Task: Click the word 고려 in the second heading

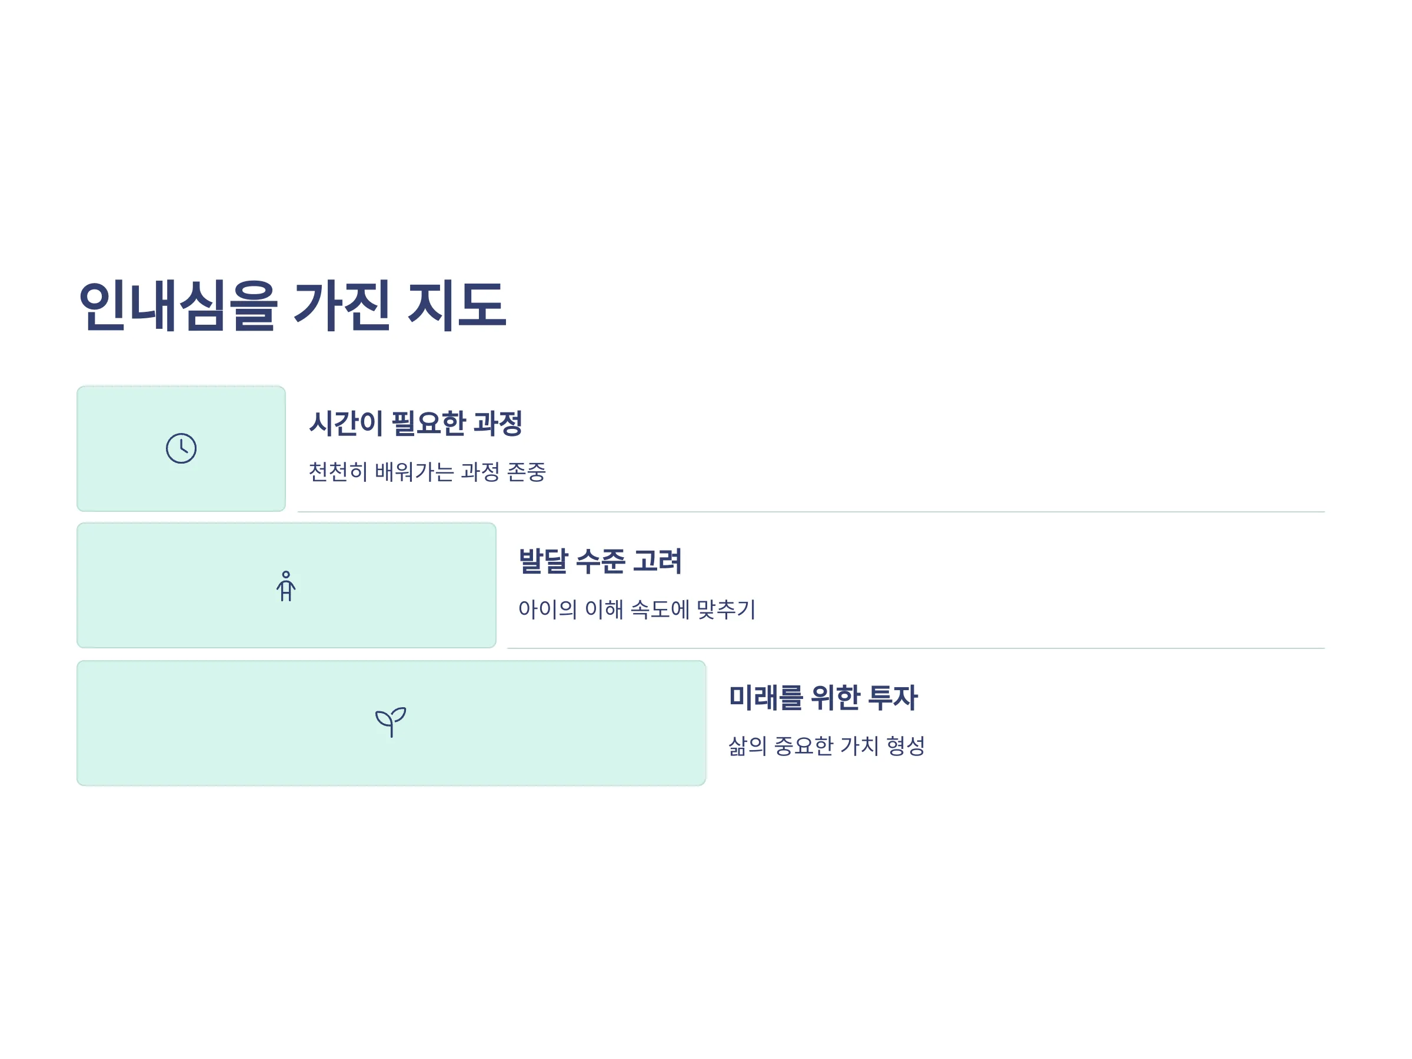Action: (658, 561)
